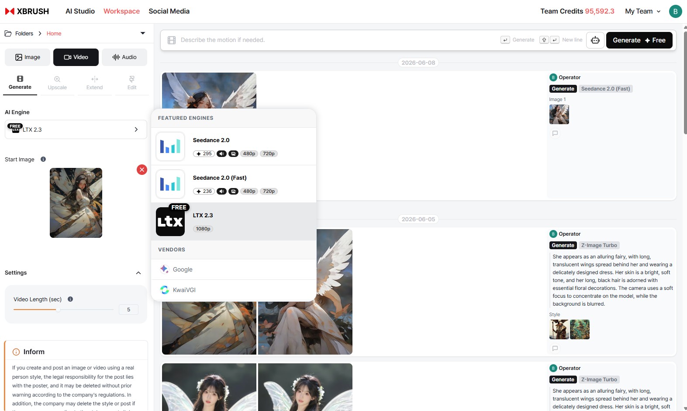Screen dimensions: 687x411
Task: Click Generate tag in Seedance entry
Action: point(563,89)
